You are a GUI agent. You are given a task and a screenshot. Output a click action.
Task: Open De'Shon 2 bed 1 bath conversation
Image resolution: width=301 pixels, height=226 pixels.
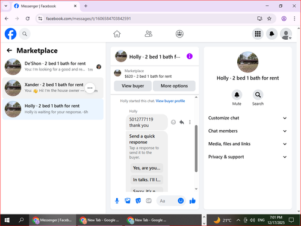pyautogui.click(x=53, y=66)
